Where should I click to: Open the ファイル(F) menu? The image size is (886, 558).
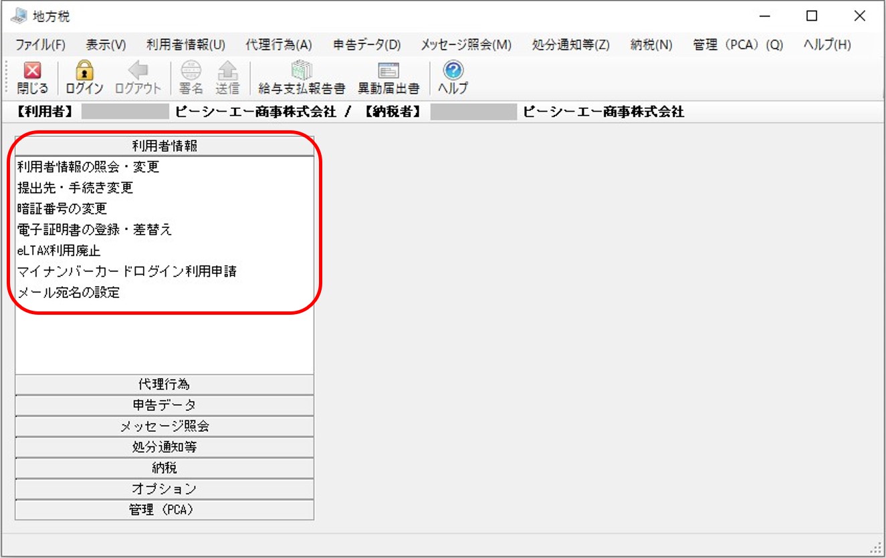41,45
